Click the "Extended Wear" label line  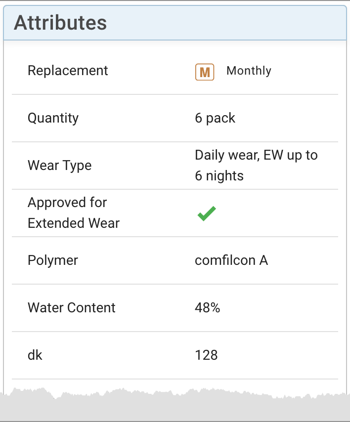click(x=74, y=223)
